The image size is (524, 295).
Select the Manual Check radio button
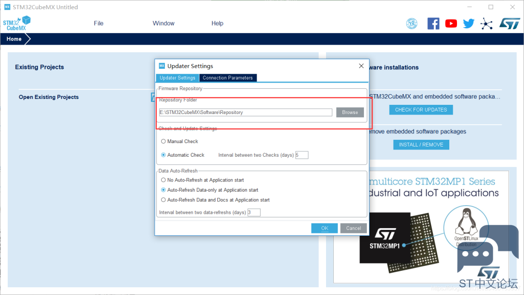pos(164,141)
